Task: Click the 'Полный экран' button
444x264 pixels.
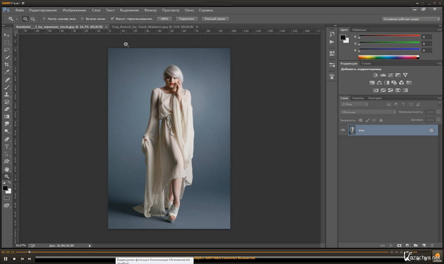Action: coord(215,19)
